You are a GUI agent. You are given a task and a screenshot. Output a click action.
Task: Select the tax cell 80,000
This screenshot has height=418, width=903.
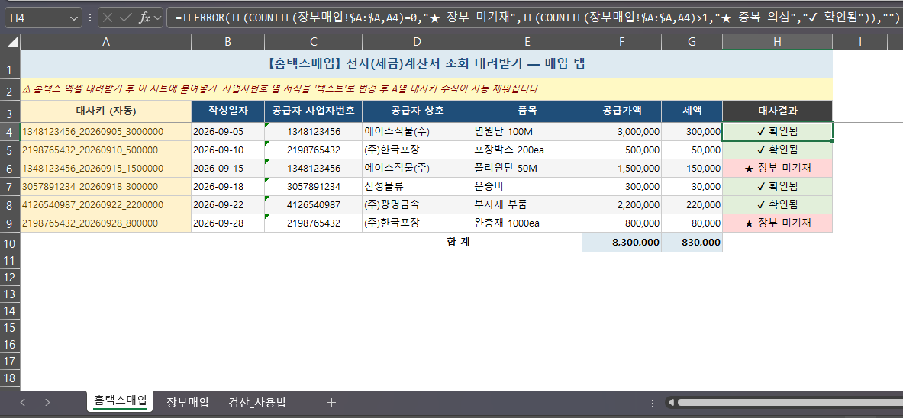[x=692, y=223]
